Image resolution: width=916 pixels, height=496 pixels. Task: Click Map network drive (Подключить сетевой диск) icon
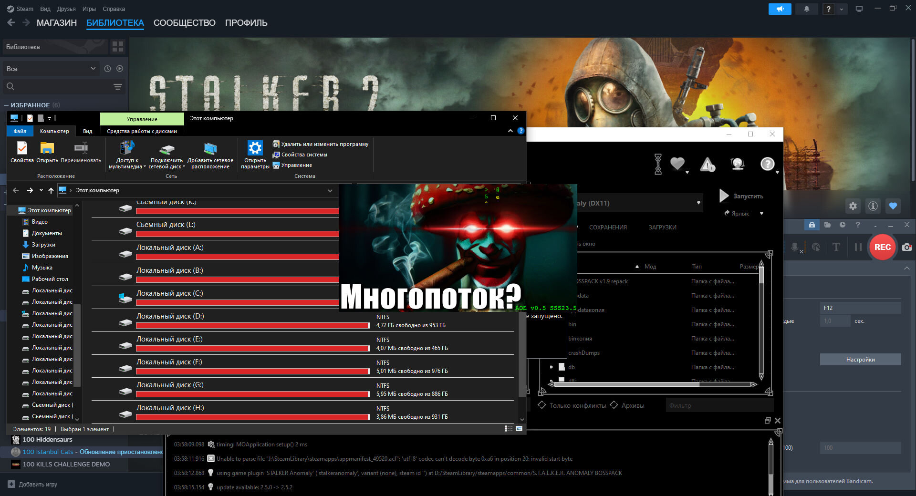tap(167, 149)
